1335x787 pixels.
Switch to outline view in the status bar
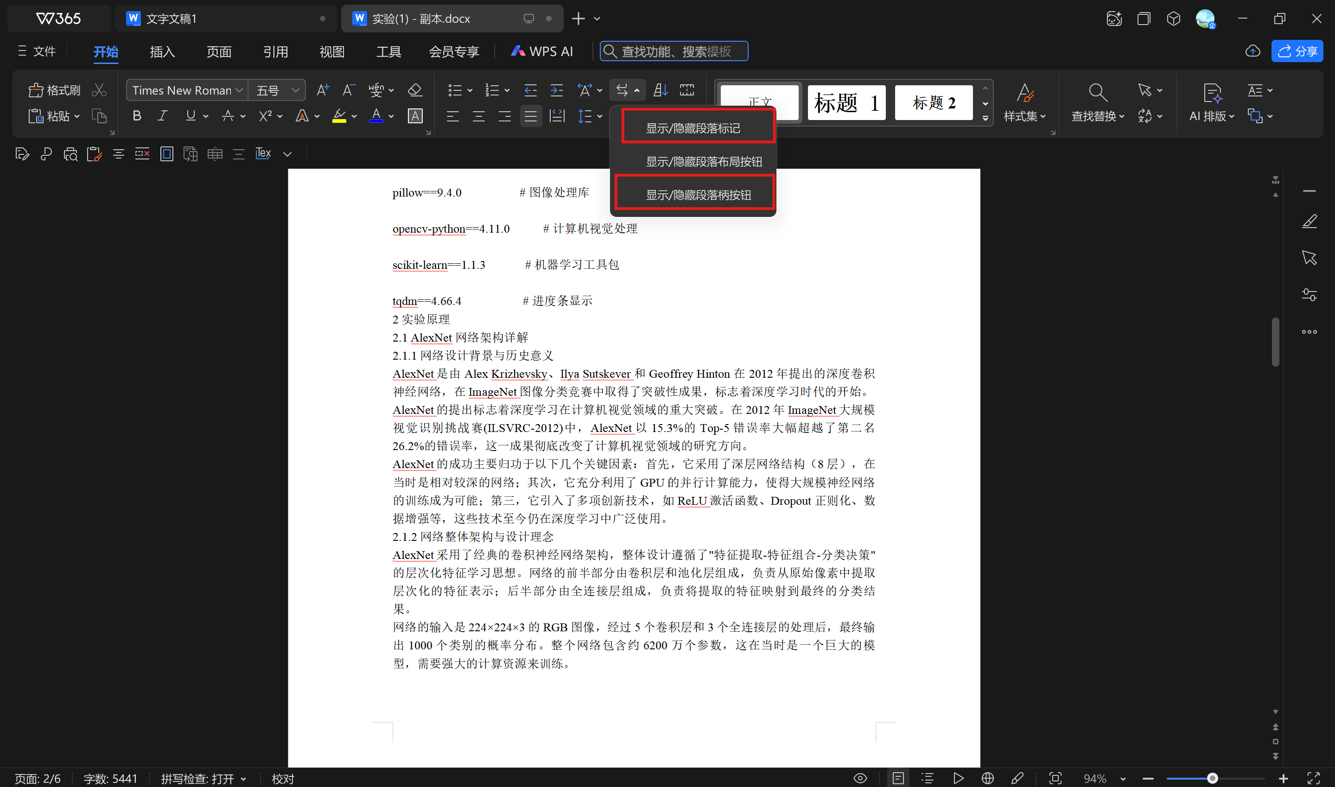(927, 778)
